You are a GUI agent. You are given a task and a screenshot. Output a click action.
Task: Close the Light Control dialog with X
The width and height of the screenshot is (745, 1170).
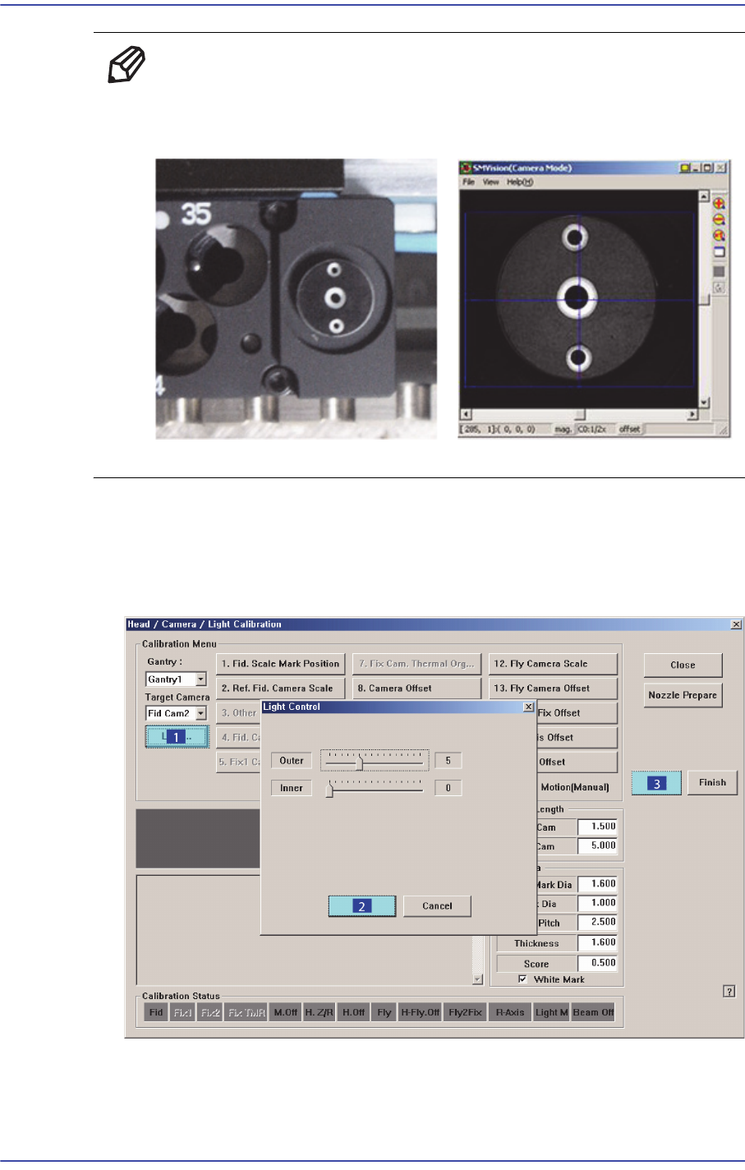coord(528,707)
